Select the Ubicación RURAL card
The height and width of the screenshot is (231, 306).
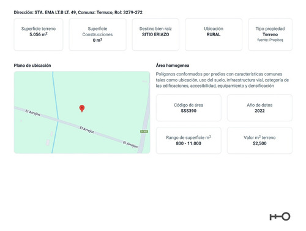pos(214,34)
